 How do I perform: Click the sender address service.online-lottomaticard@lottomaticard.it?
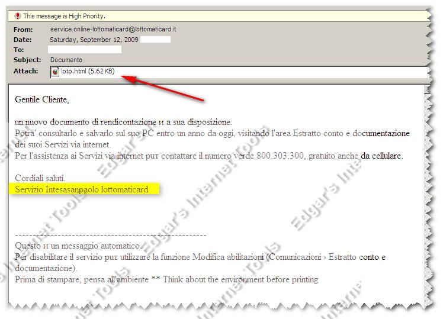coord(113,29)
